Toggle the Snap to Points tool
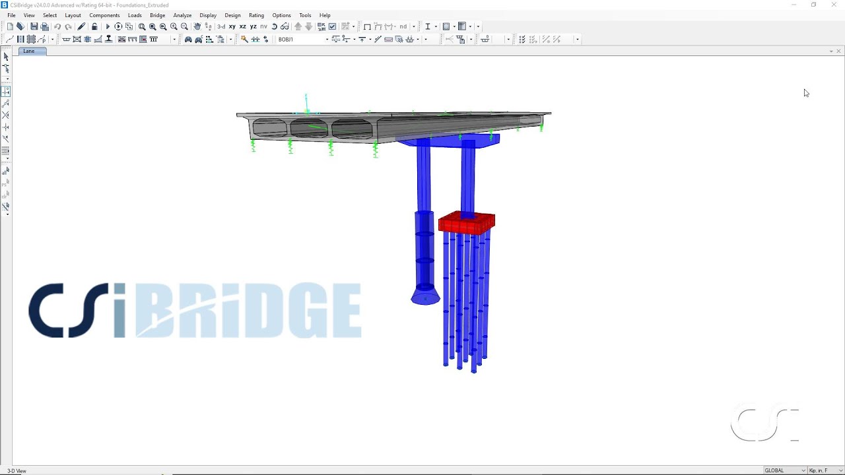This screenshot has height=475, width=845. point(6,92)
